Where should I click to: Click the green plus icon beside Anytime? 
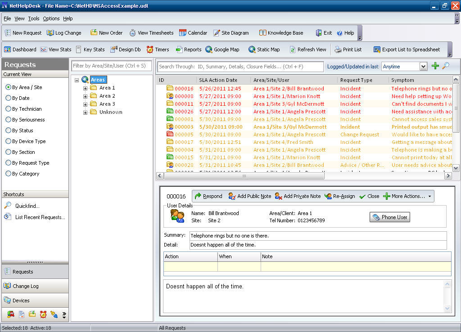pos(435,66)
